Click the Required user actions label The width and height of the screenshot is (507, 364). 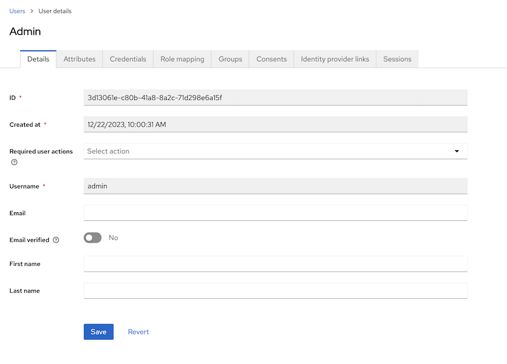(x=41, y=151)
